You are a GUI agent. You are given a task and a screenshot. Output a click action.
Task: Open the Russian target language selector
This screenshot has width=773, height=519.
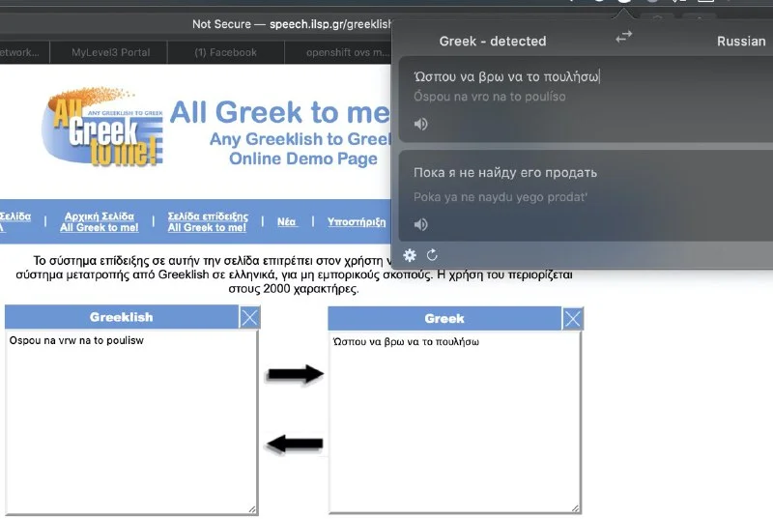click(x=741, y=42)
